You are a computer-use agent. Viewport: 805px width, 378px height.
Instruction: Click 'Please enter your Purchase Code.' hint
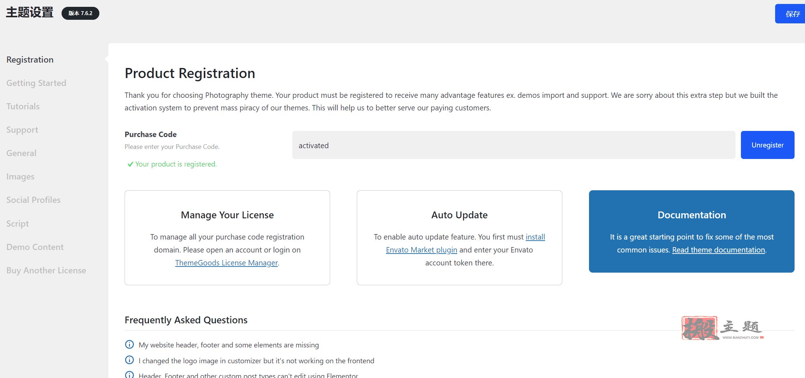(x=172, y=147)
